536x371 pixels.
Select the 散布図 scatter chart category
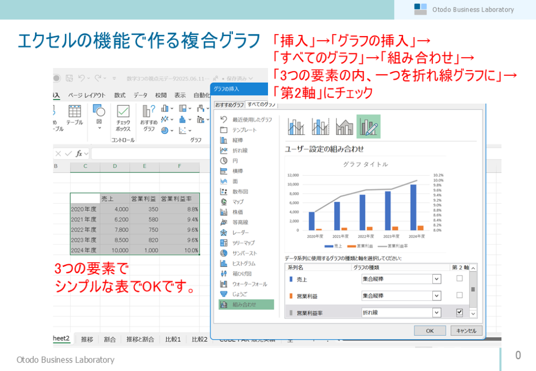click(x=224, y=192)
